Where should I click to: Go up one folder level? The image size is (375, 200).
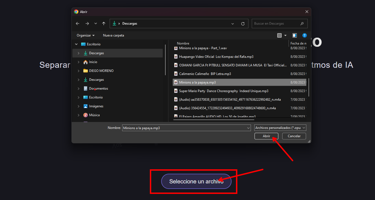coord(104,24)
